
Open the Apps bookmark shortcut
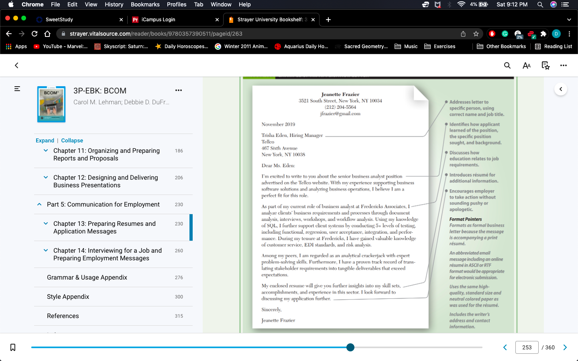[x=16, y=47]
